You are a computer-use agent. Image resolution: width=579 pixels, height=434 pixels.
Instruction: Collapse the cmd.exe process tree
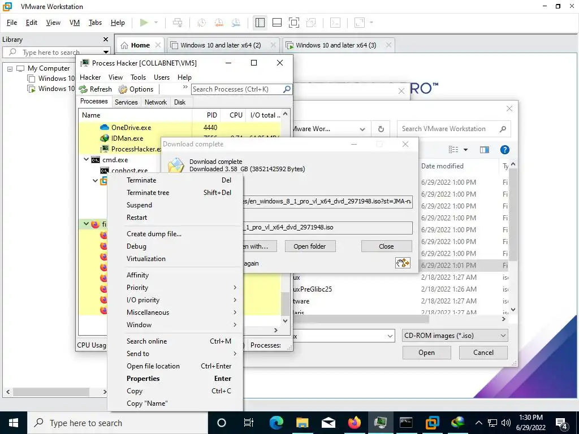(x=86, y=159)
